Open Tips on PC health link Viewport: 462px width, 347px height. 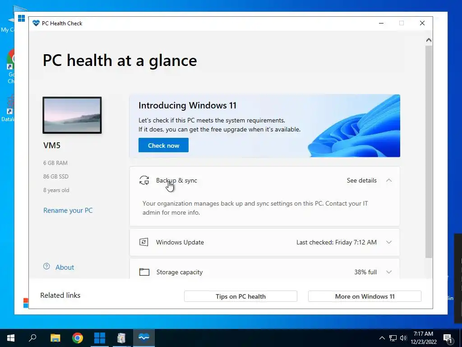[240, 296]
